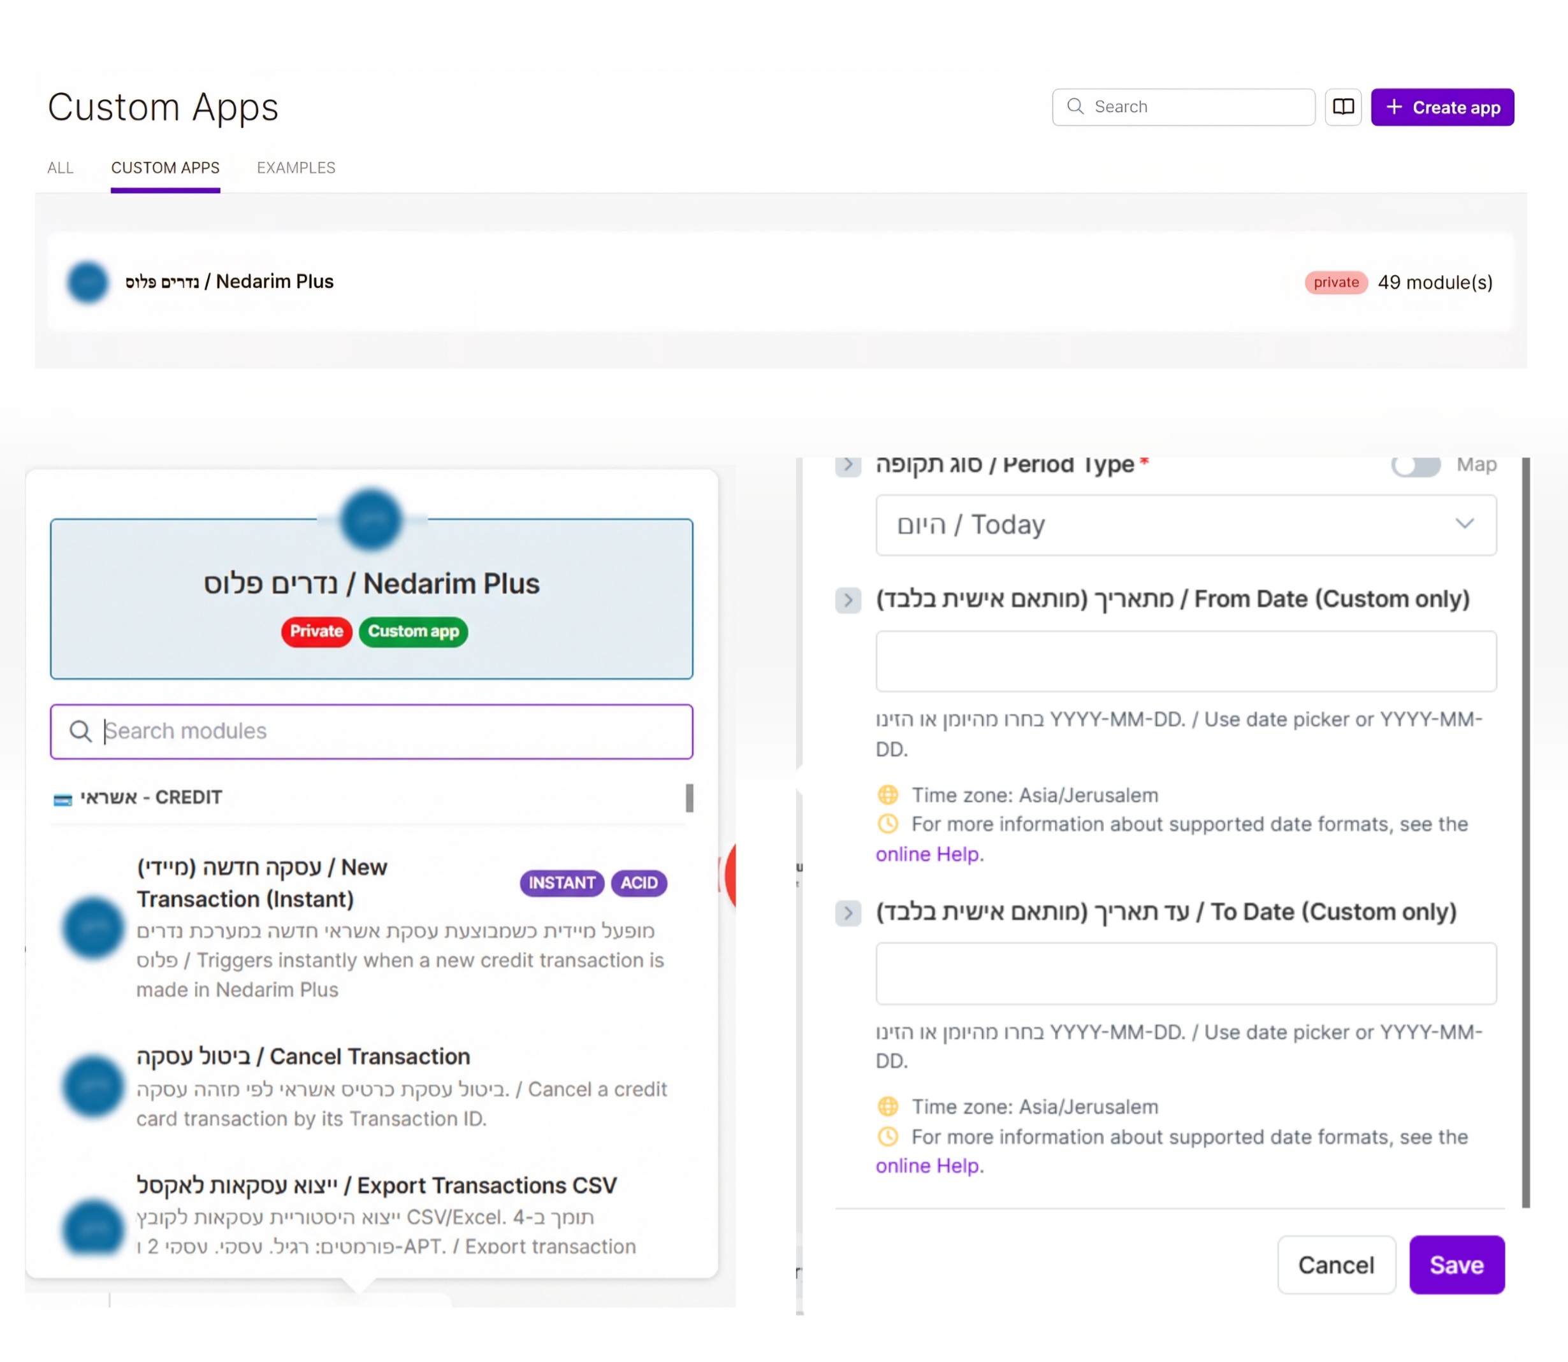Click the magnifier in the Custom Apps search
1568x1362 pixels.
(x=1075, y=106)
